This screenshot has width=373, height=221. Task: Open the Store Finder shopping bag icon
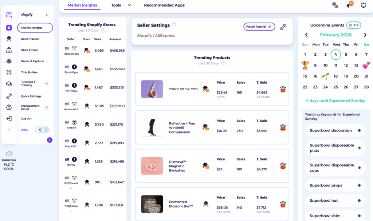[x=9, y=50]
